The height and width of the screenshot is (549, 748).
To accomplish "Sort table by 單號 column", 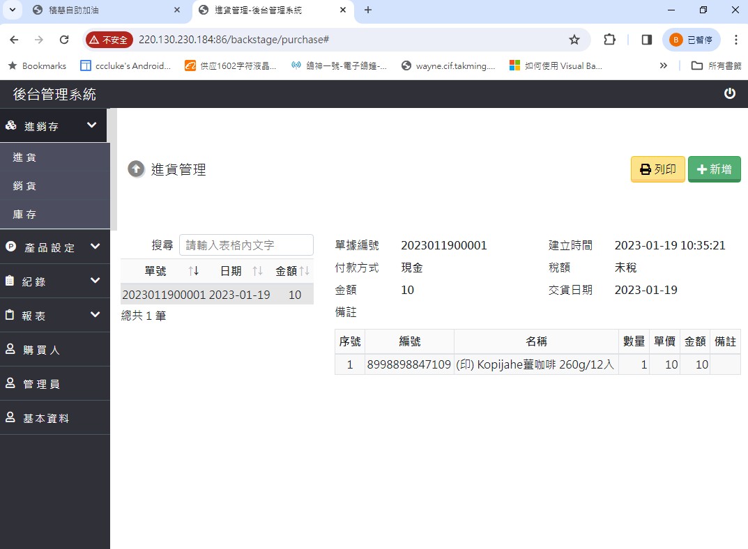I will 193,271.
